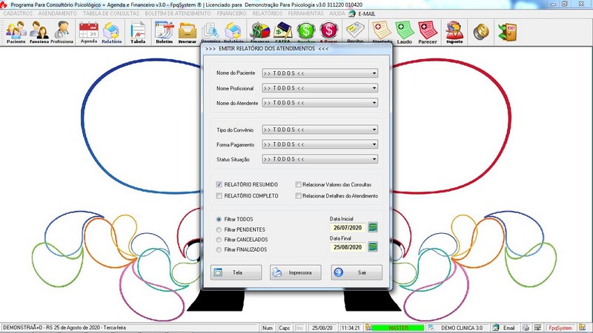
Task: Click the monitor icon in status bar
Action: tap(537, 328)
